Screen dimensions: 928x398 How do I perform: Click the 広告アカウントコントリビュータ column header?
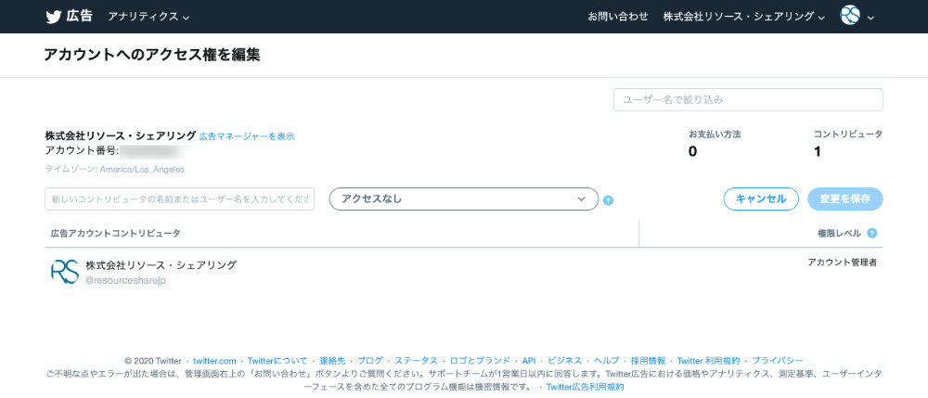[x=115, y=233]
